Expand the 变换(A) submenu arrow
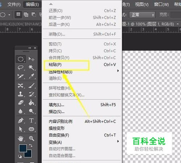 pos(118,141)
